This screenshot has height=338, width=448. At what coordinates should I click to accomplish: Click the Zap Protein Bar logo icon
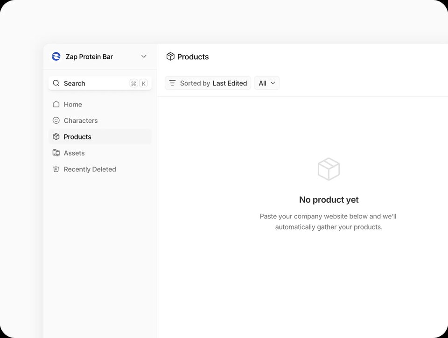pyautogui.click(x=56, y=56)
